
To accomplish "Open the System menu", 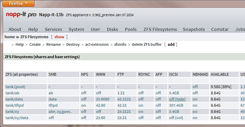I will pyautogui.click(x=76, y=30).
